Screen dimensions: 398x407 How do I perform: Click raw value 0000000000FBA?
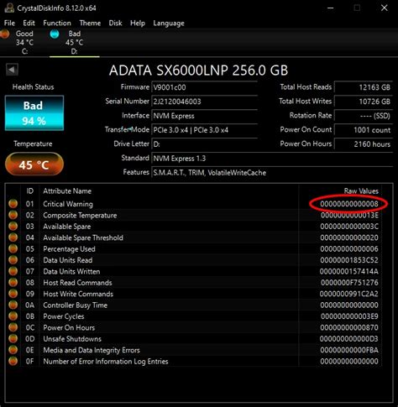click(349, 350)
